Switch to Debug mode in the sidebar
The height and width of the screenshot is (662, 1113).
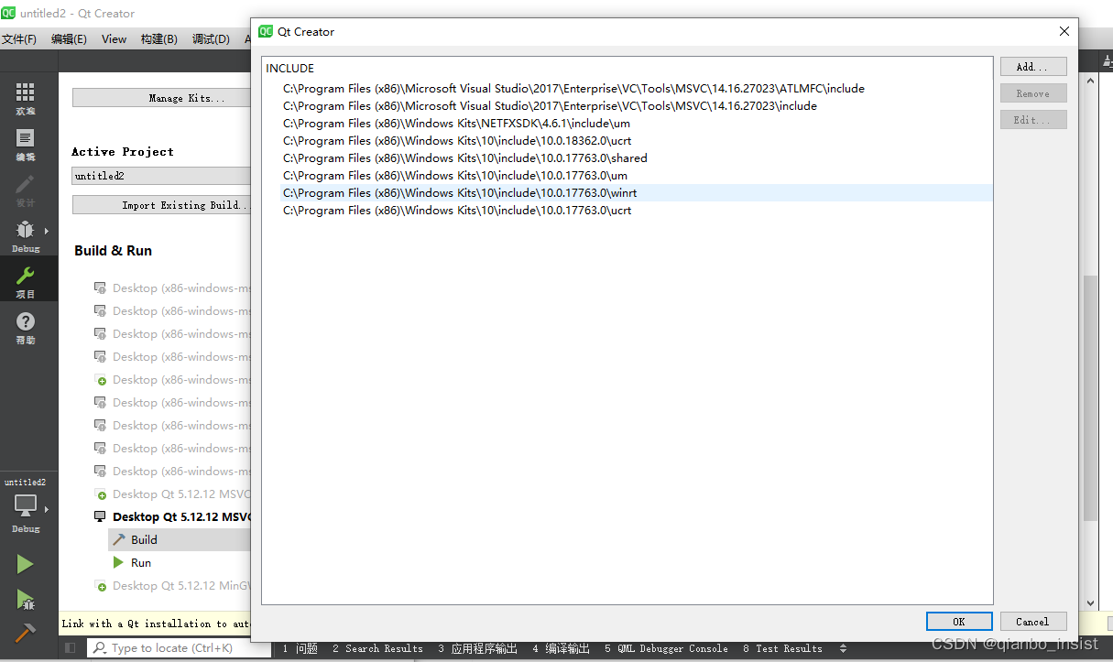[x=26, y=236]
